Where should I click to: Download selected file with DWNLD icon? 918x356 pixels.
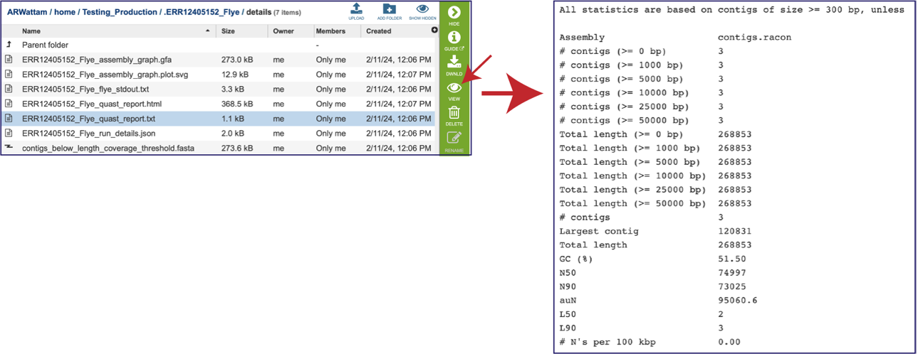pyautogui.click(x=454, y=65)
